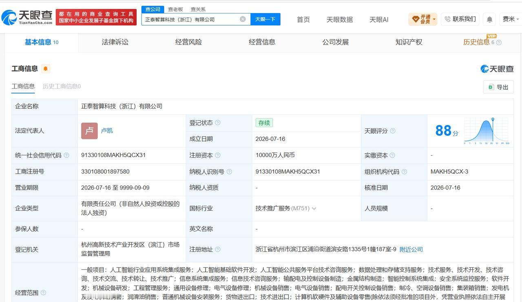
Task: Click 2026-07-16 至 9999-09-09 business term
Action: (x=115, y=188)
